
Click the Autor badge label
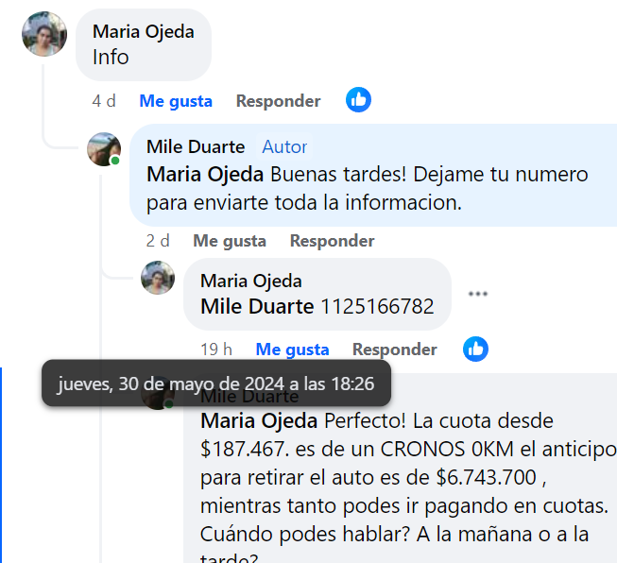(x=284, y=146)
